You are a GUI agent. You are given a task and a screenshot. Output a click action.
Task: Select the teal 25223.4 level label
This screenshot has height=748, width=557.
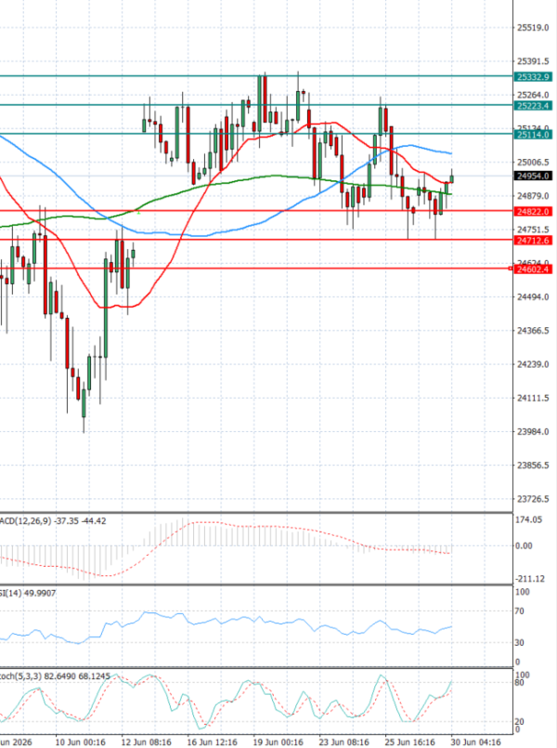pyautogui.click(x=533, y=105)
